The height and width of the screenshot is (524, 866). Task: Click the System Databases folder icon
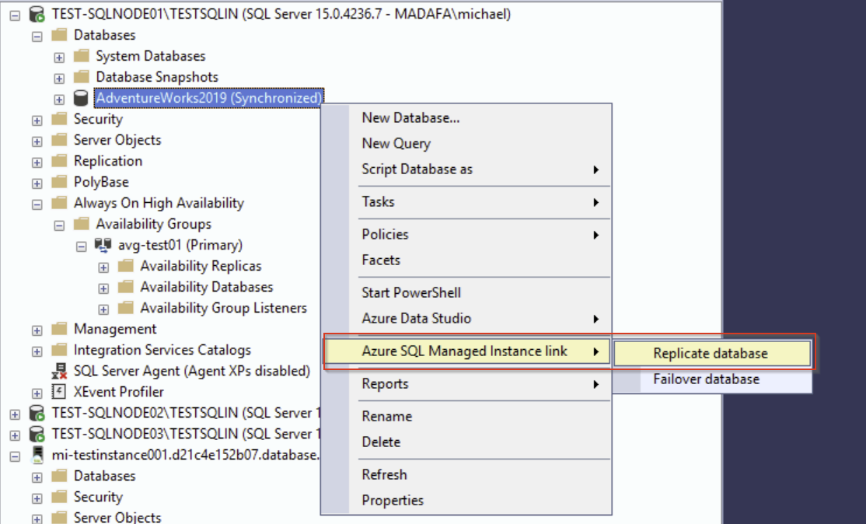coord(81,56)
